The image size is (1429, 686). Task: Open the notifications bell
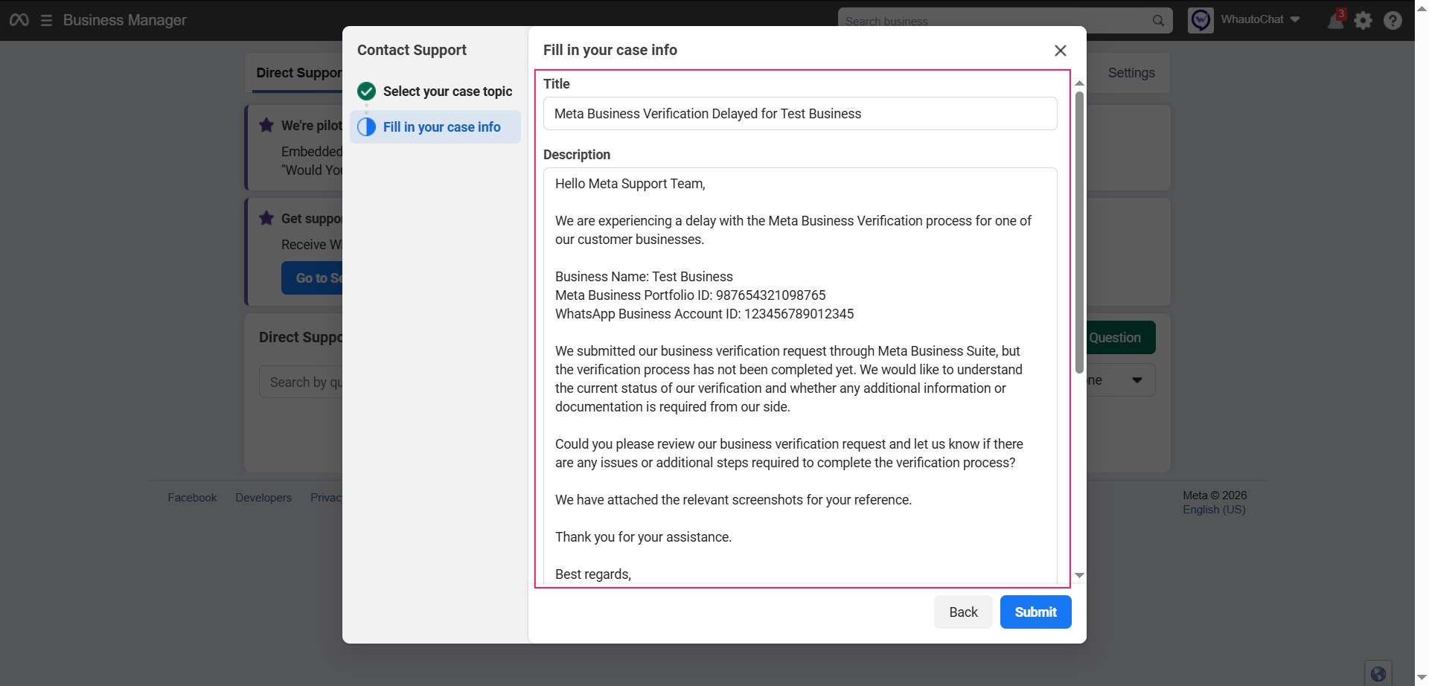coord(1336,20)
